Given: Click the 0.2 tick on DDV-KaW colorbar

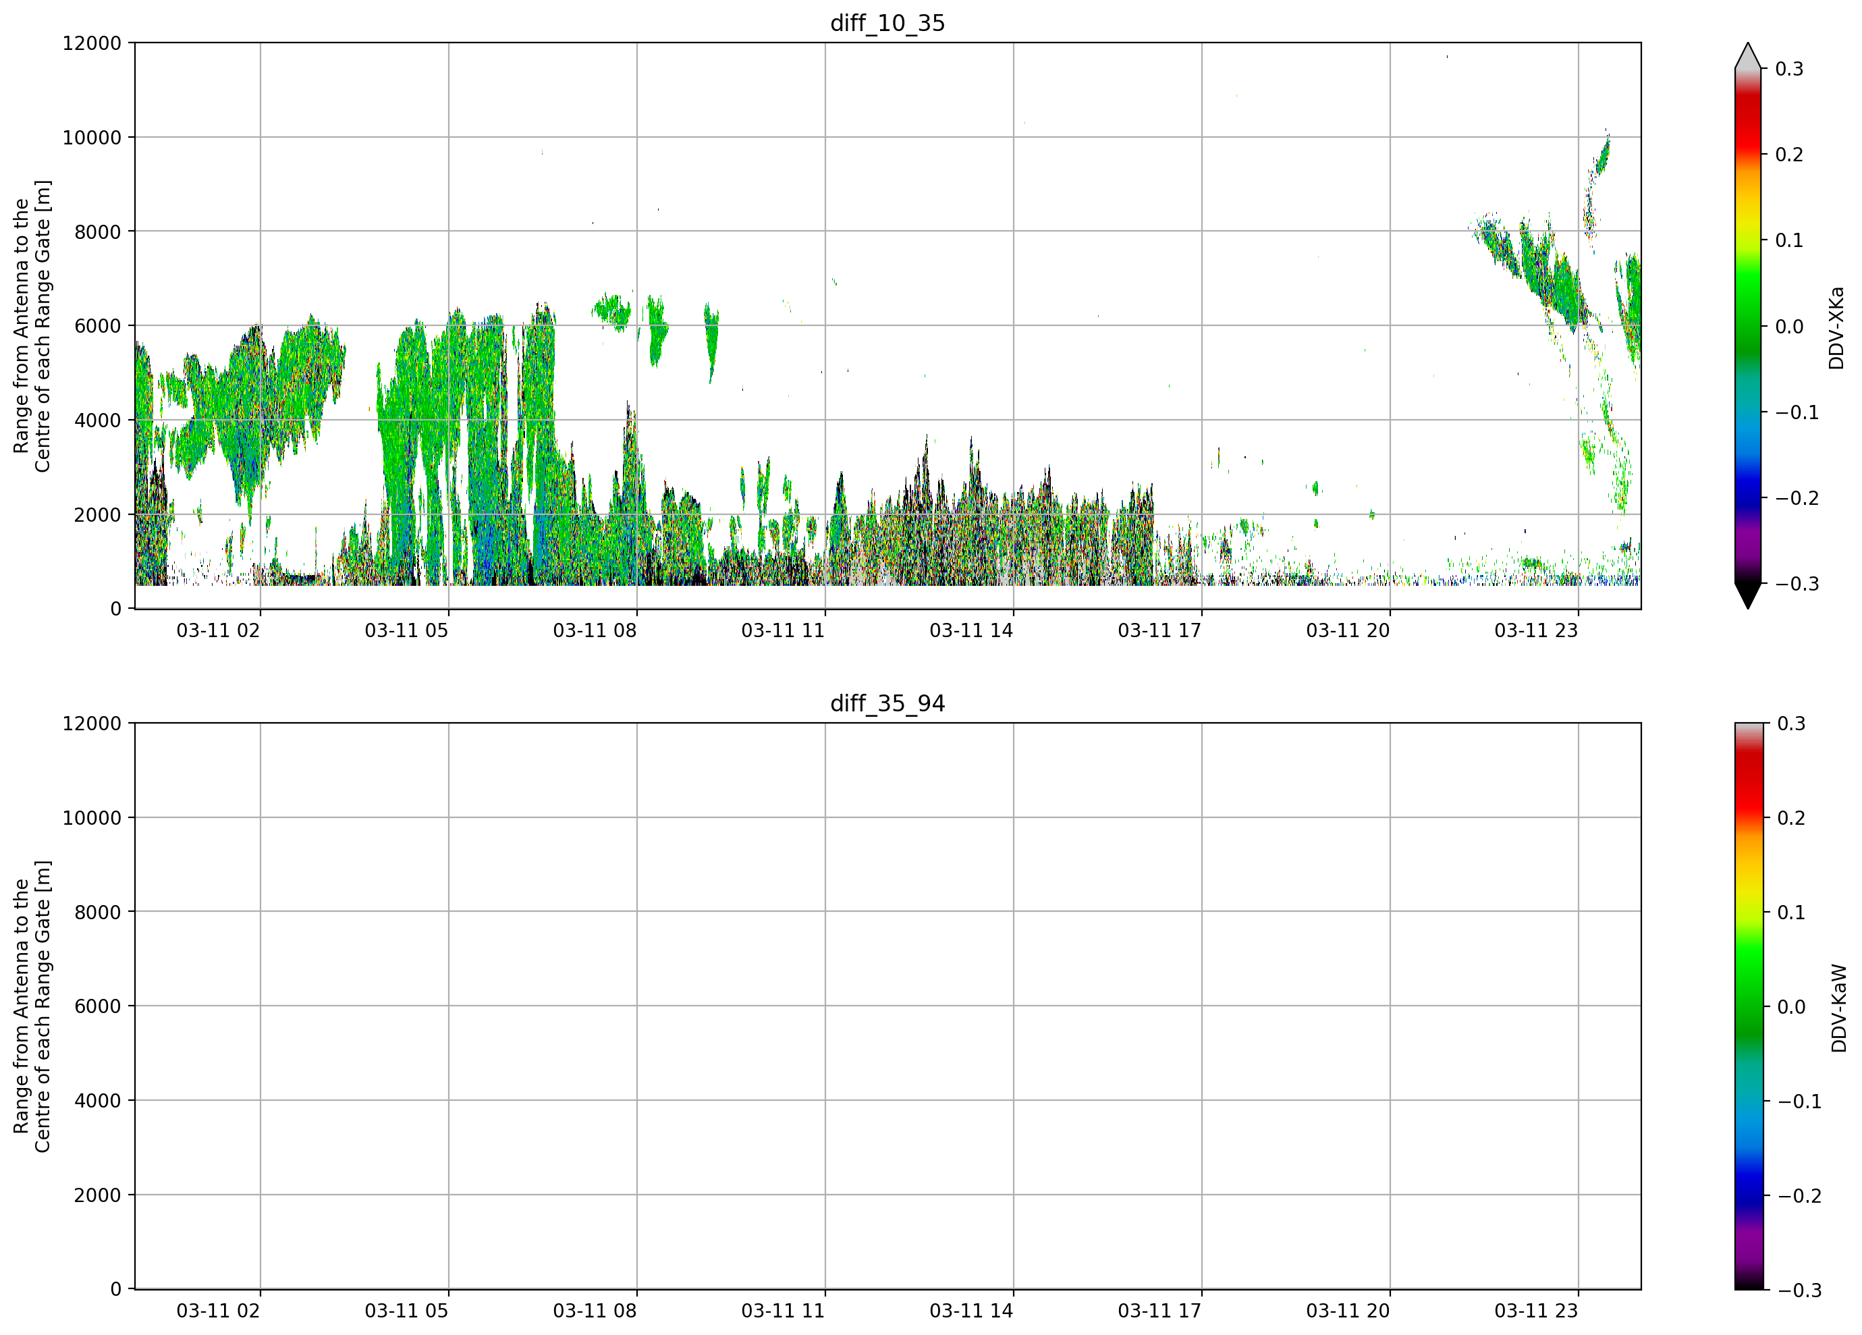Looking at the screenshot, I should point(1791,818).
